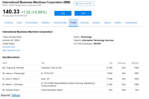This screenshot has height=99, width=149.
Task: Open the Financials tab
Action: (84, 23)
